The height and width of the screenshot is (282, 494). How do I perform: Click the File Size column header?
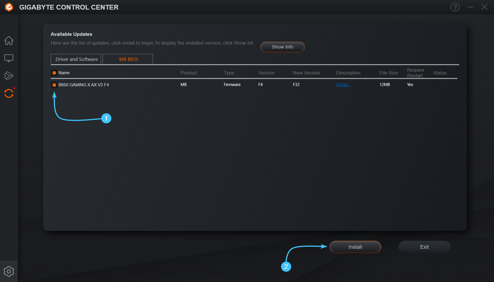(389, 73)
